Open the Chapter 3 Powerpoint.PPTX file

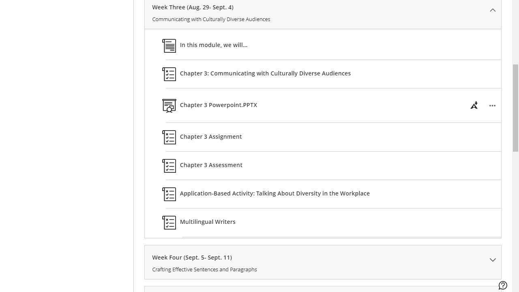pos(219,105)
